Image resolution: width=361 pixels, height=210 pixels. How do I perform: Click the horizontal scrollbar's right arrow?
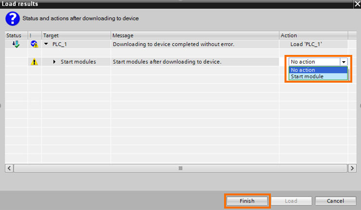pos(352,168)
